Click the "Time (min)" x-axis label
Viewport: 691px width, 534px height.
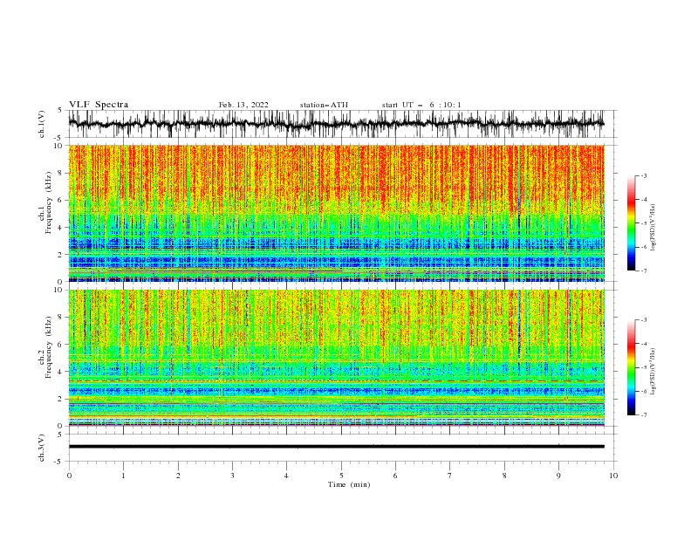click(349, 484)
